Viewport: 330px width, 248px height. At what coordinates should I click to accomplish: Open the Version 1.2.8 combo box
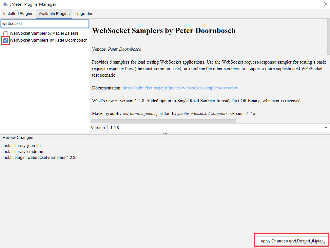point(219,128)
